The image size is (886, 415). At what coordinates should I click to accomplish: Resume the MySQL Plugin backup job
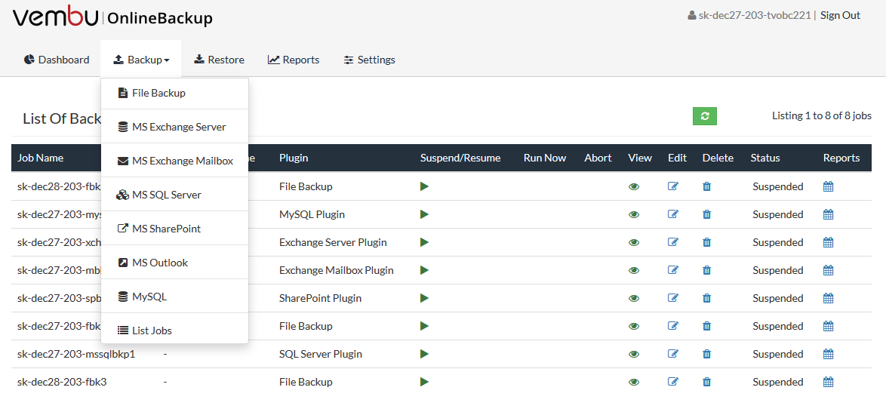tap(424, 214)
